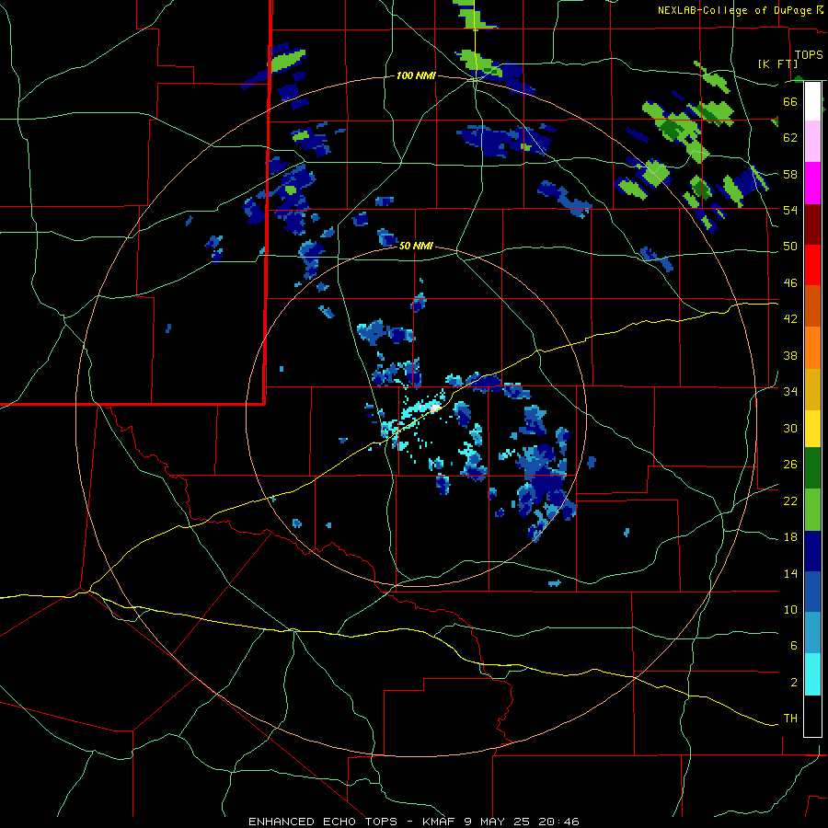Click the 58 value on the legend

(x=790, y=174)
